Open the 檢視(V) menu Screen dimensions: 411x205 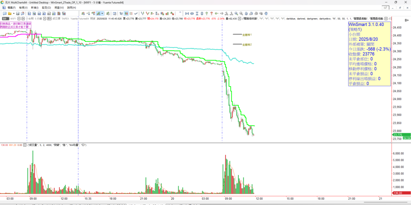coord(23,8)
